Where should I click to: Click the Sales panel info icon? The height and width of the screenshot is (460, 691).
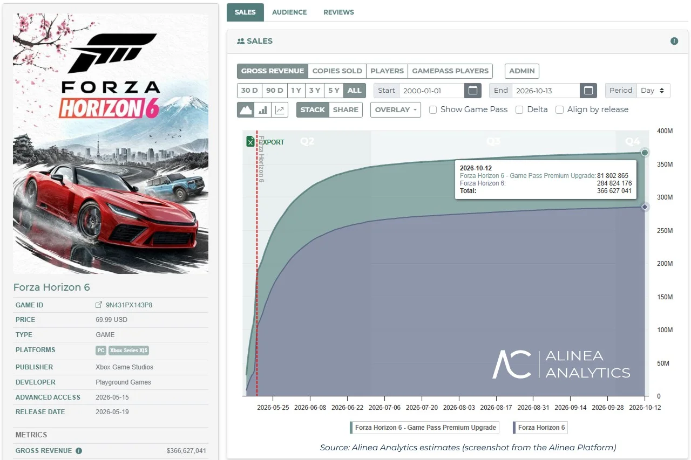(x=674, y=41)
